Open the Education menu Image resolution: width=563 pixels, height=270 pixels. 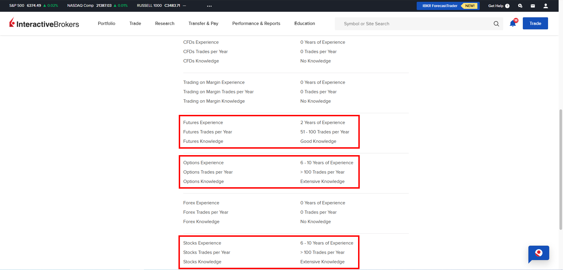click(x=305, y=23)
